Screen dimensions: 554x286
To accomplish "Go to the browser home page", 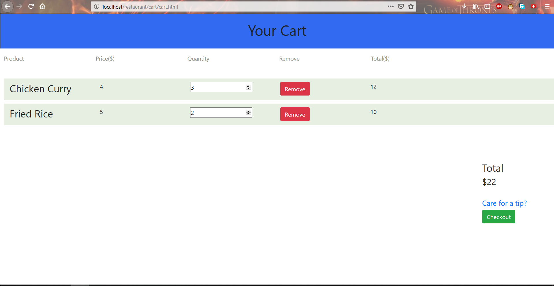I will (x=42, y=6).
